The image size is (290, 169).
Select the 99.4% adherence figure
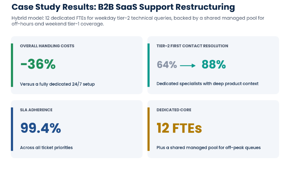[40, 128]
